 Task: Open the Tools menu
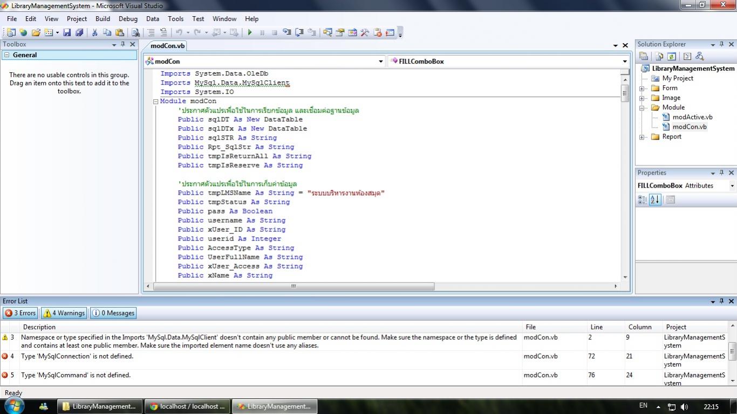coord(175,18)
